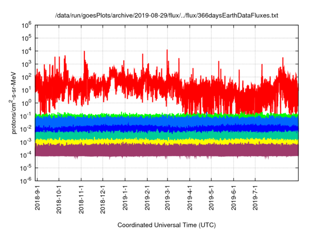The width and height of the screenshot is (329, 230).
Task: Click the 10^-1 y-axis tick label
Action: click(26, 116)
